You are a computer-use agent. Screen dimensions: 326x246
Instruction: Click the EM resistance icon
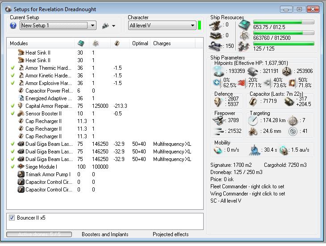click(x=217, y=82)
